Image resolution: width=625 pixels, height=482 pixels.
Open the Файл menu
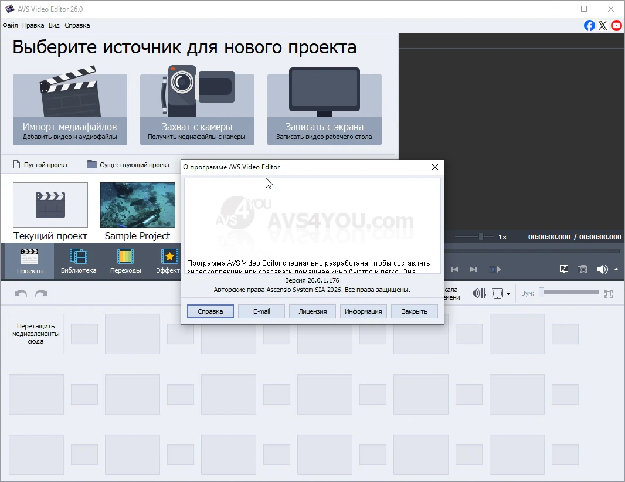[x=11, y=25]
